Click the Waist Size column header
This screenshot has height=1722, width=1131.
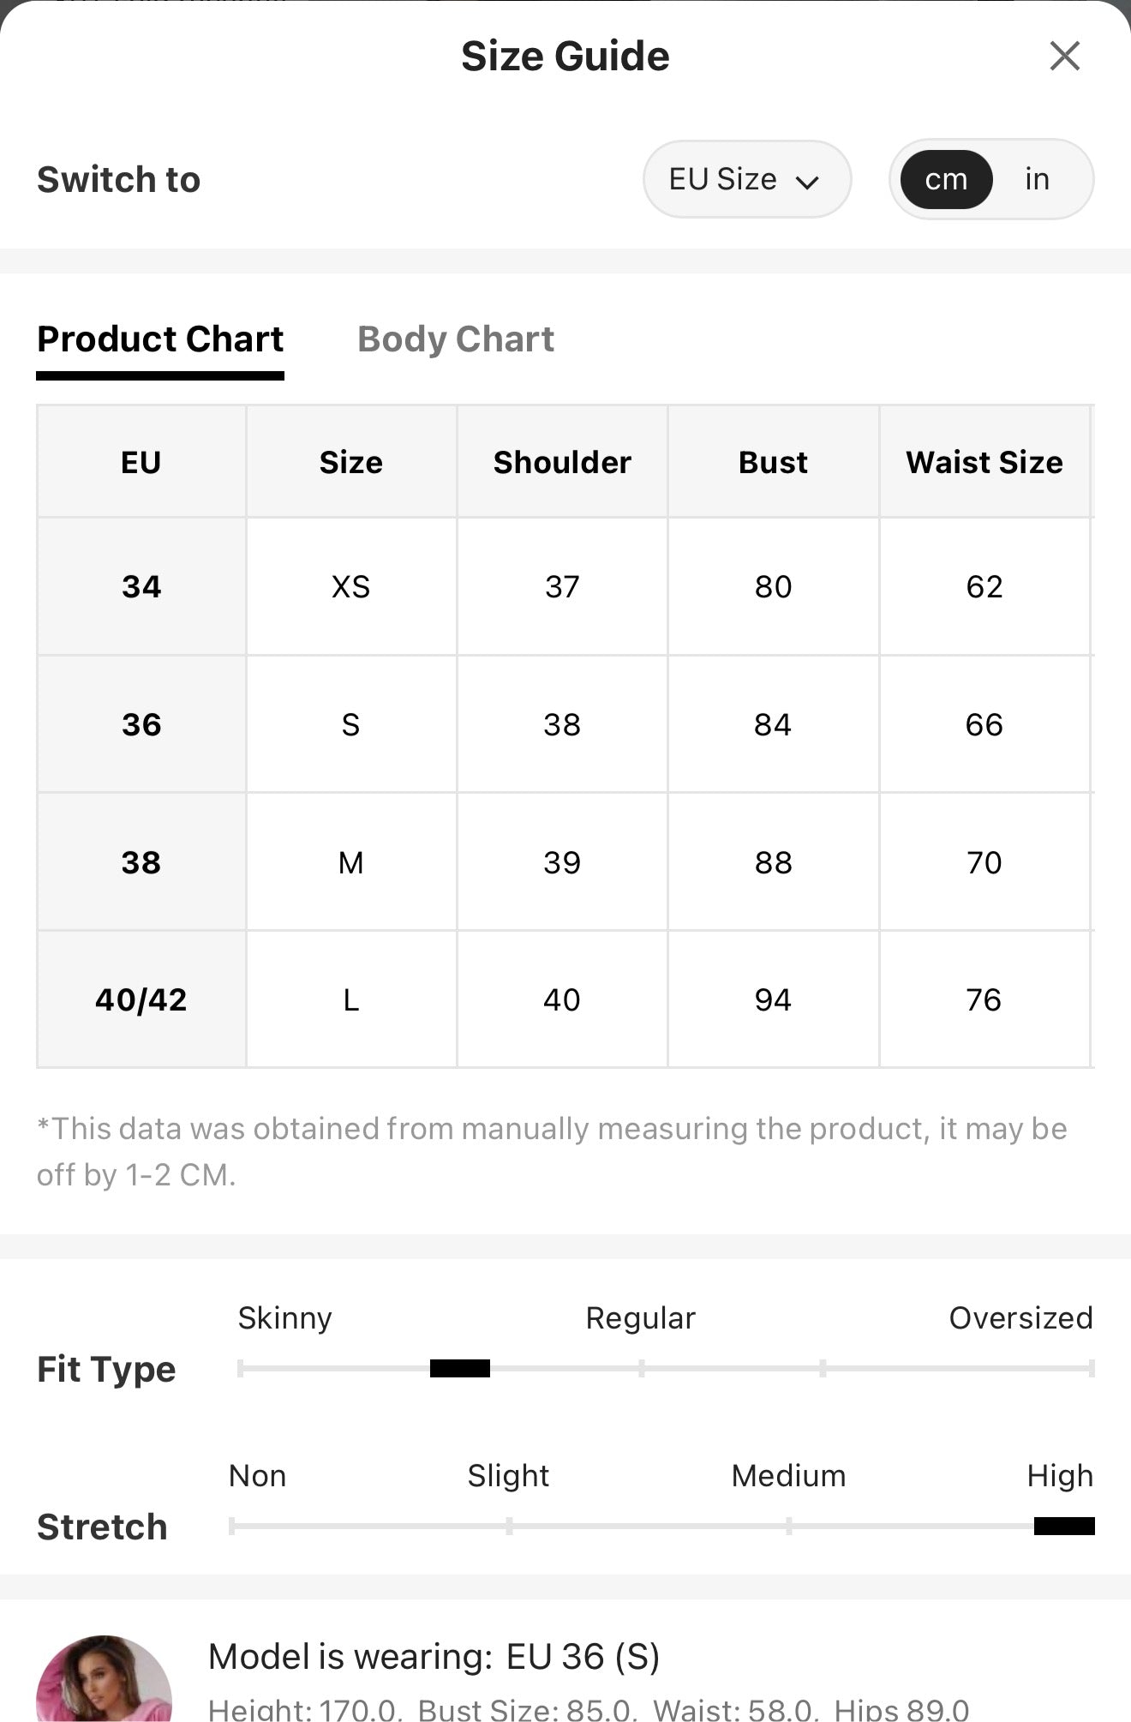984,462
